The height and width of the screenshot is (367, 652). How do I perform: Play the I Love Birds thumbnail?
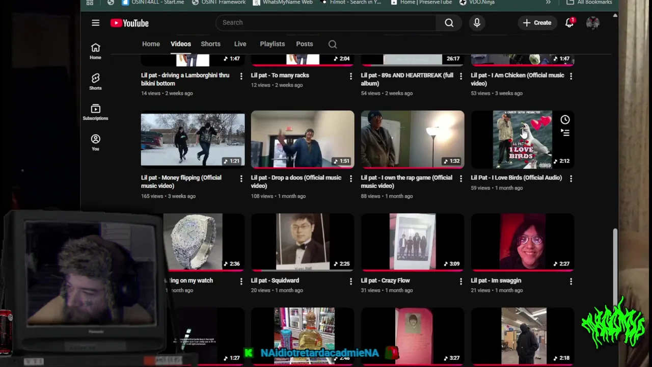[523, 139]
